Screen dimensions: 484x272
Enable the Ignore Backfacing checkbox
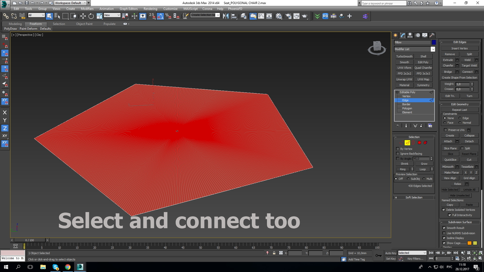coord(398,154)
